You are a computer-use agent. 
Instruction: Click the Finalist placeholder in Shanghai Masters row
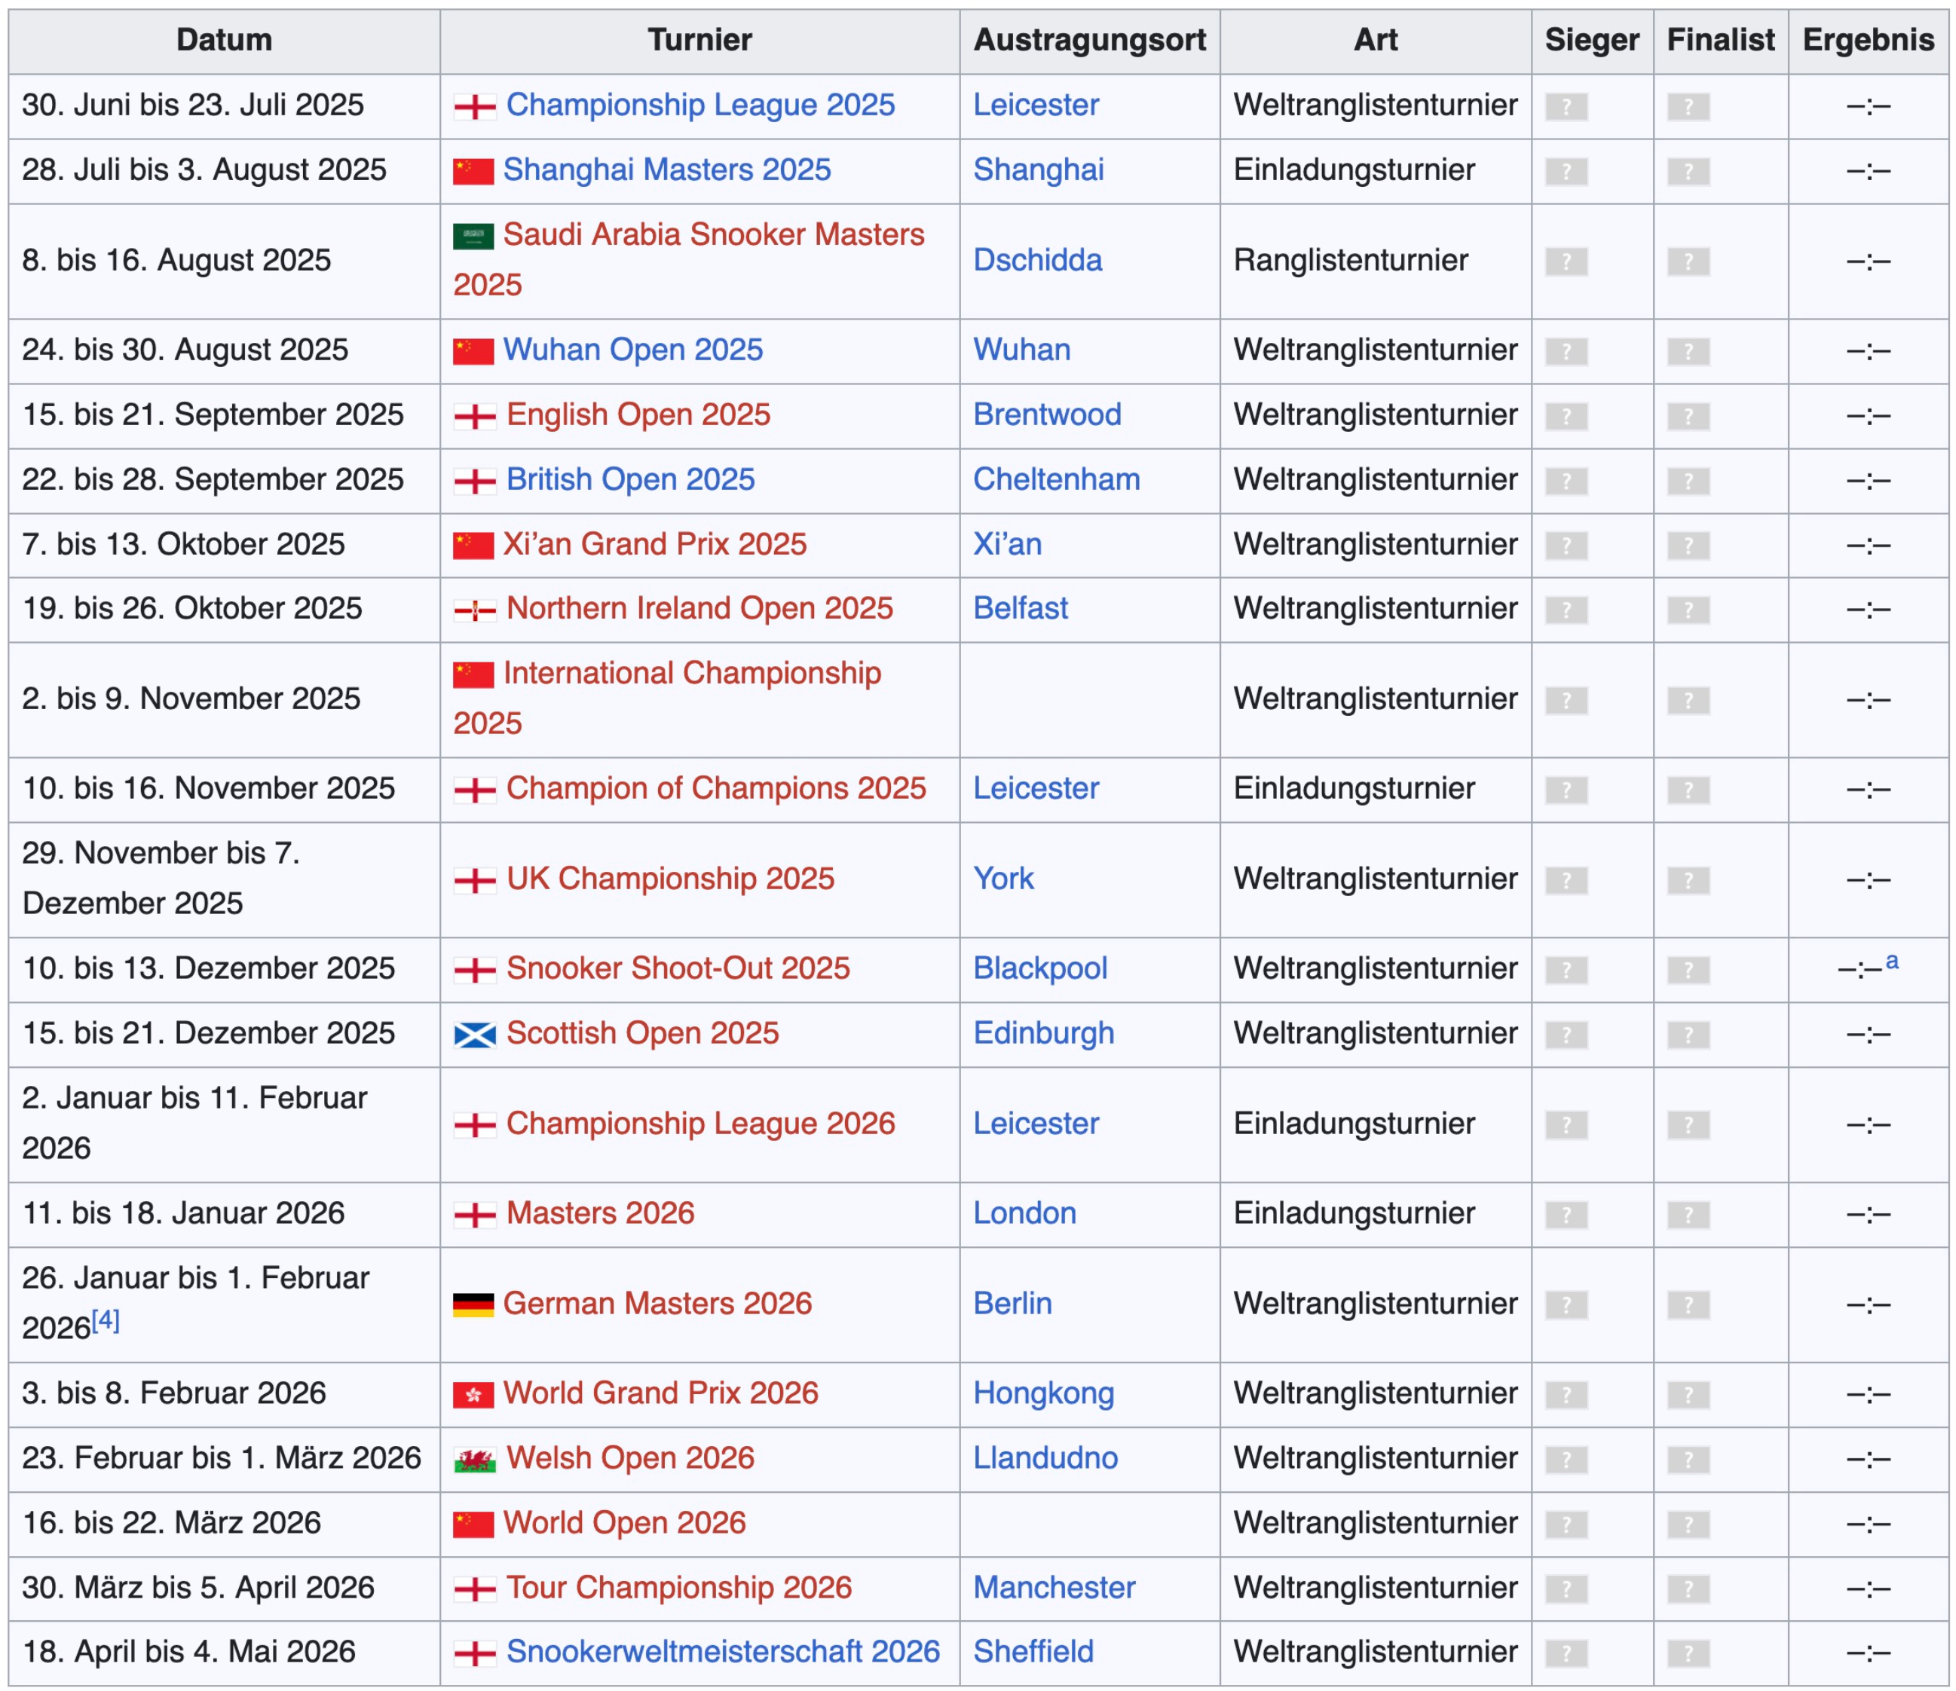[x=1688, y=172]
